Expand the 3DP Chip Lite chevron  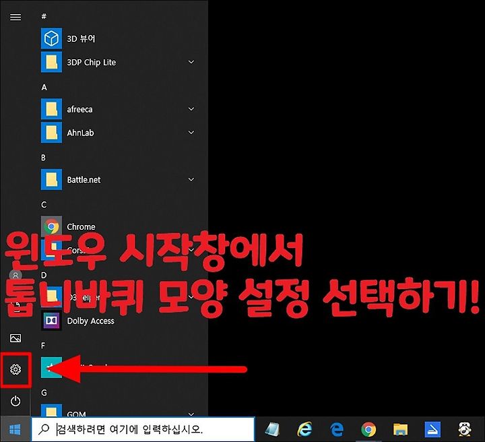191,62
